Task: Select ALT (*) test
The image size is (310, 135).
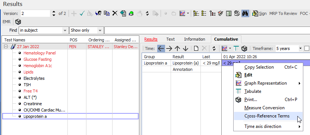Action: (x=30, y=97)
